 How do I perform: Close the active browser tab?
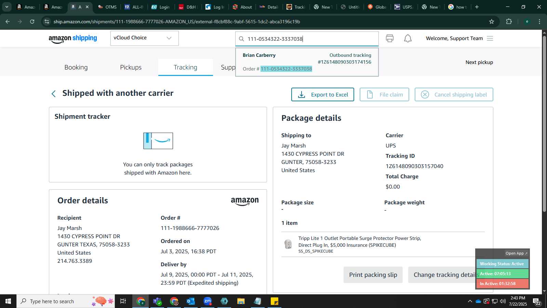click(87, 7)
